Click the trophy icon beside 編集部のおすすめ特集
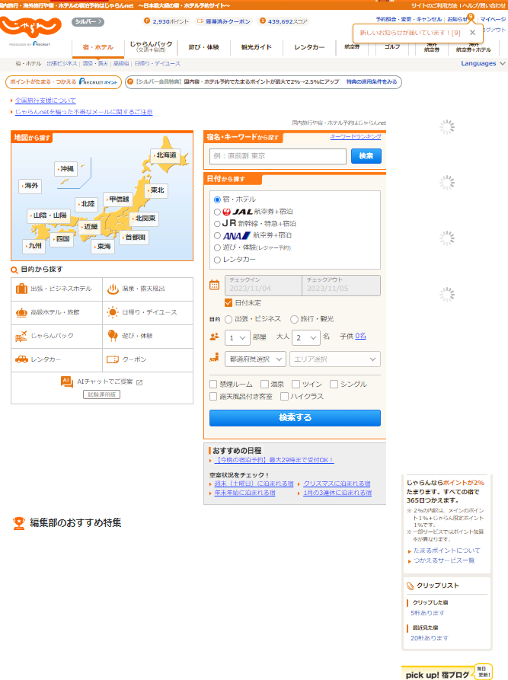 coord(18,523)
